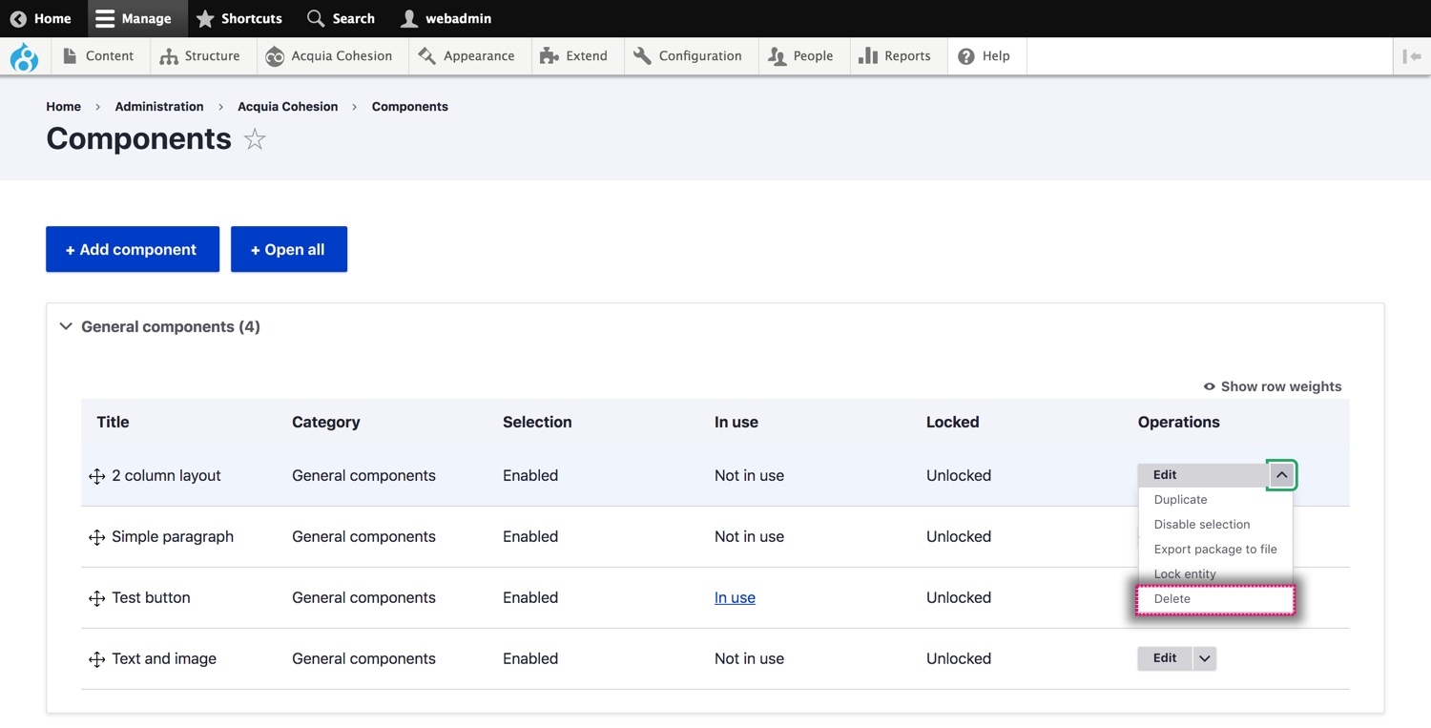The image size is (1431, 728).
Task: Grab the drag handle for Test button
Action: pos(96,598)
